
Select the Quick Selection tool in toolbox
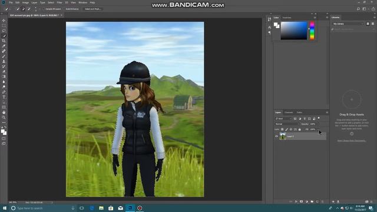pyautogui.click(x=4, y=36)
